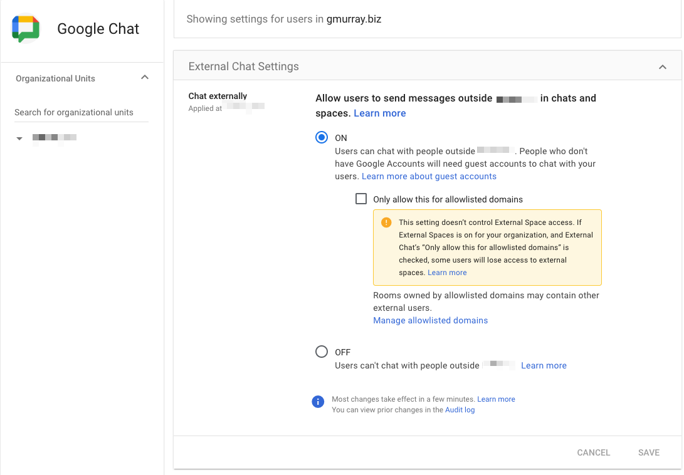The width and height of the screenshot is (684, 475).
Task: Click the Google Chat logo icon
Action: point(26,29)
